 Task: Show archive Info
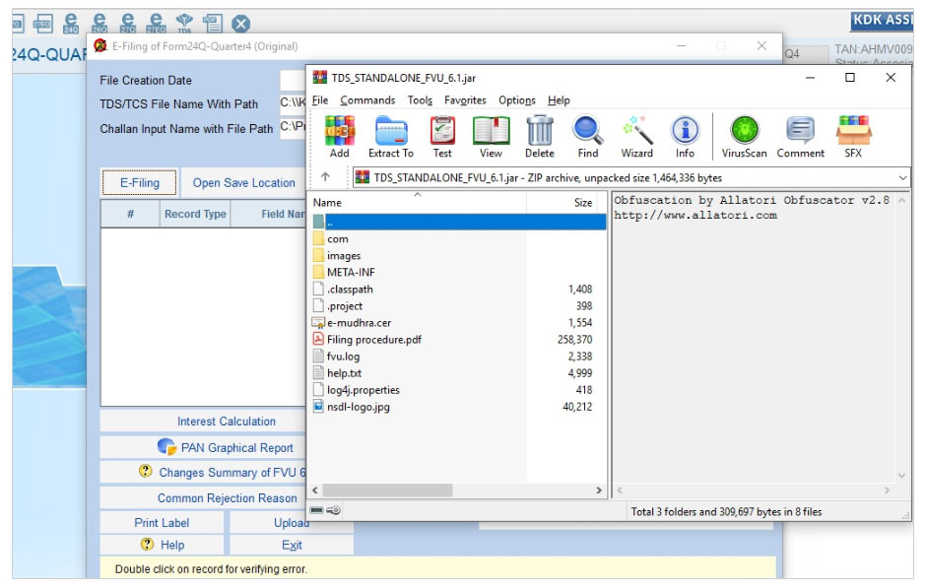[x=685, y=137]
